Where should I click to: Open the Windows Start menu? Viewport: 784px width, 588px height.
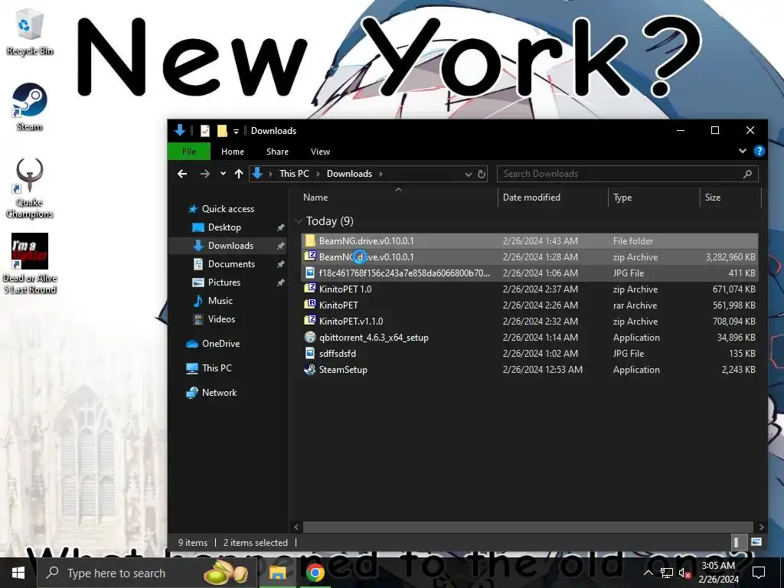(x=18, y=573)
